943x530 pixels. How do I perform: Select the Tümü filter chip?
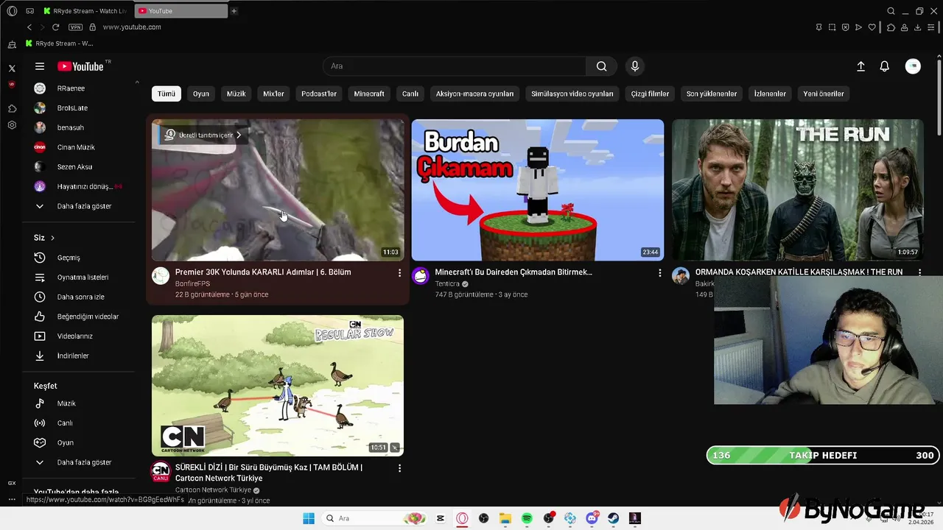coord(166,93)
